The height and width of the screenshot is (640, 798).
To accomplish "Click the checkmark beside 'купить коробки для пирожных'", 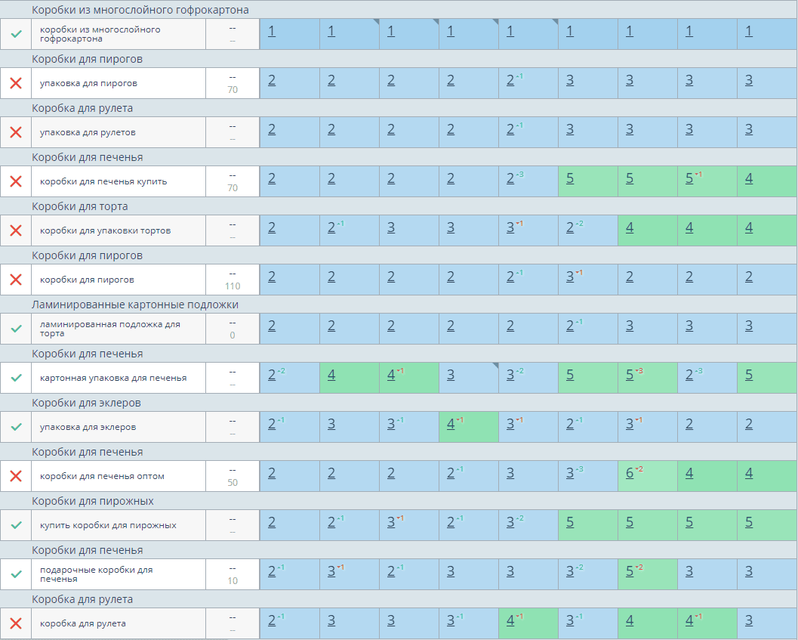I will click(17, 525).
